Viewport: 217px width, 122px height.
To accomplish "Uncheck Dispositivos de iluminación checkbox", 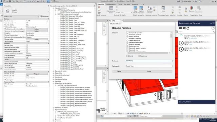I will pos(127,42).
